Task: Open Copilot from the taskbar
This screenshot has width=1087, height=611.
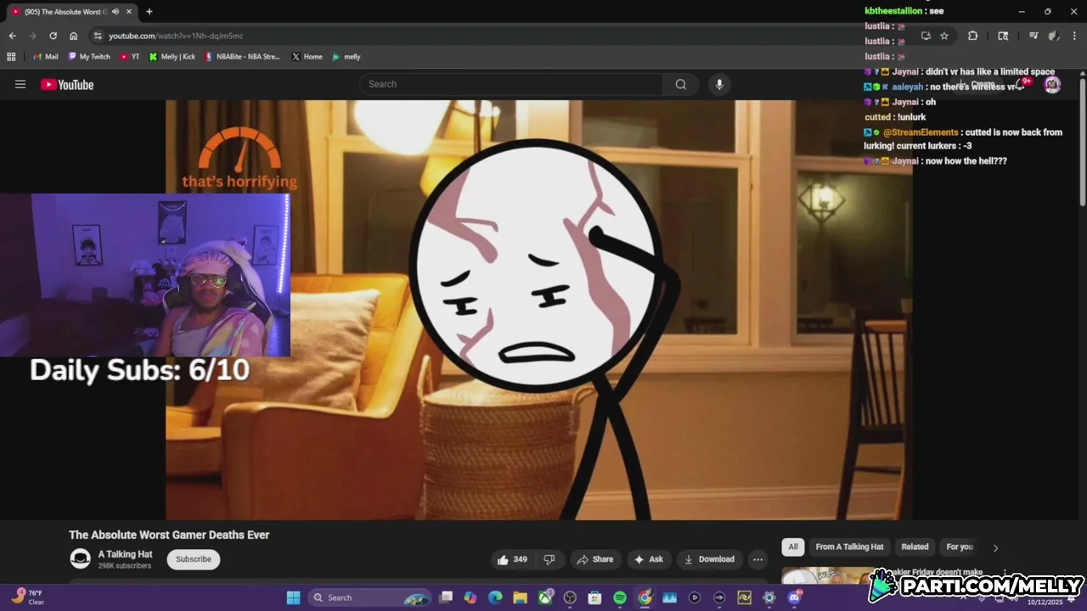Action: click(x=470, y=597)
